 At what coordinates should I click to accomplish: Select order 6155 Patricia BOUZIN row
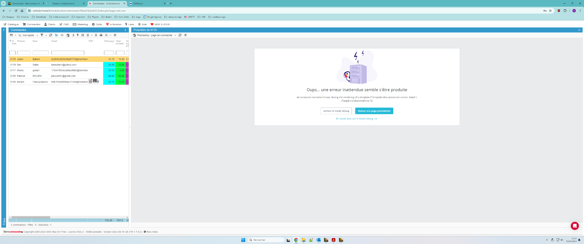click(69, 76)
